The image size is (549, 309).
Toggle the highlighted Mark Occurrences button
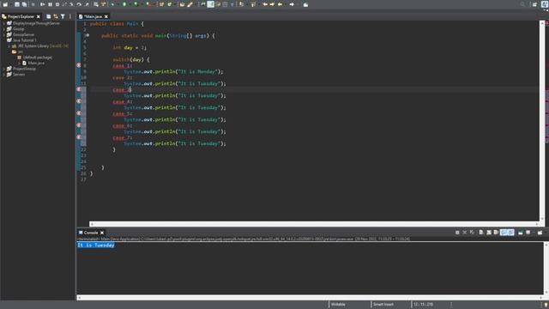[x=210, y=4]
